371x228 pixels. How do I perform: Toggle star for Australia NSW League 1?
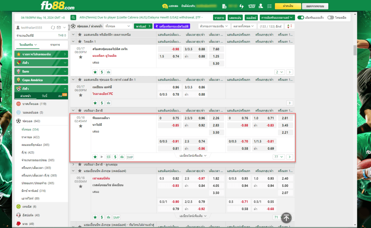(x=80, y=80)
